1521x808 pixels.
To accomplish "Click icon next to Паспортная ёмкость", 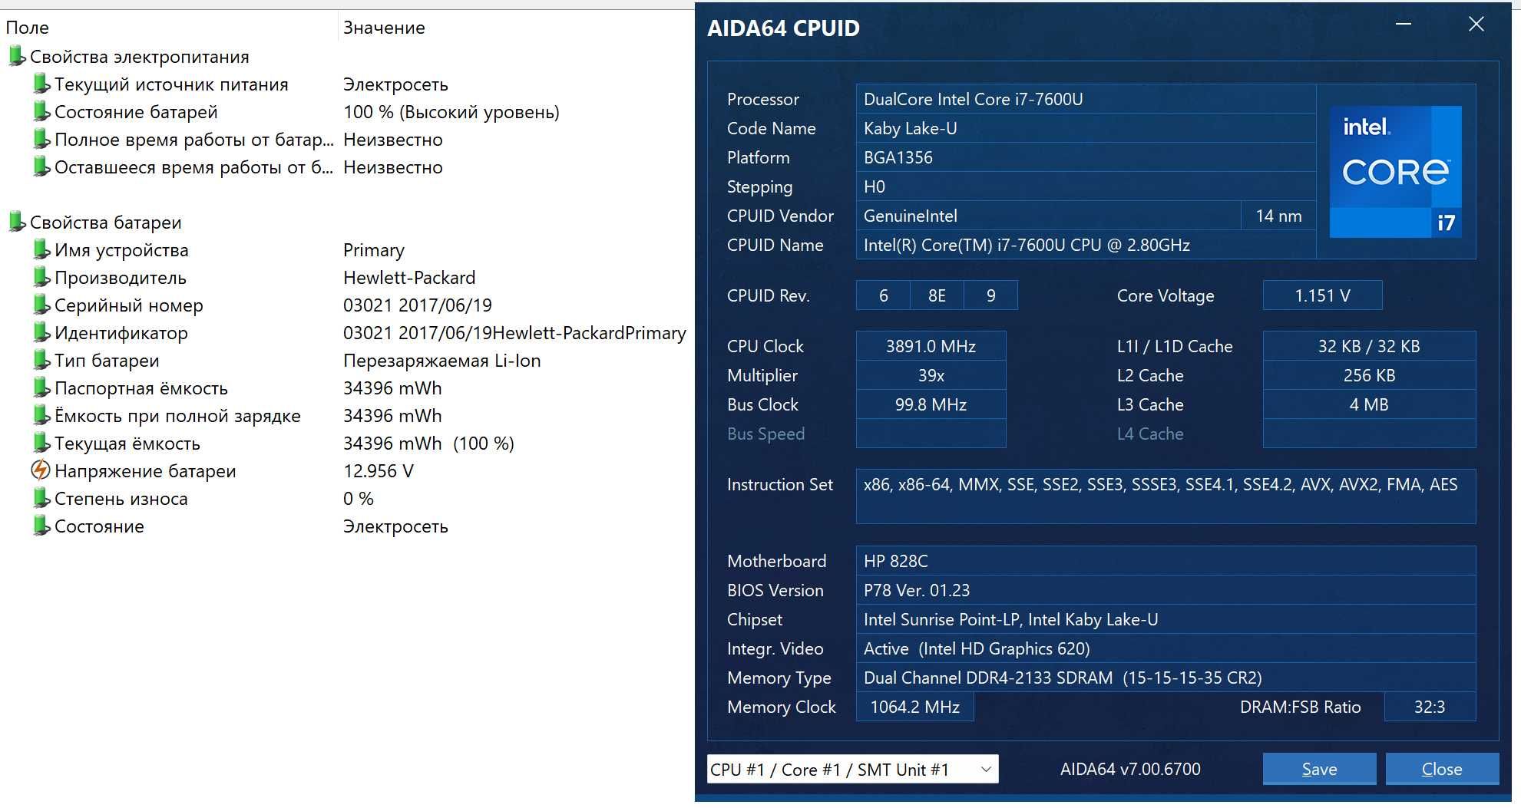I will tap(41, 388).
